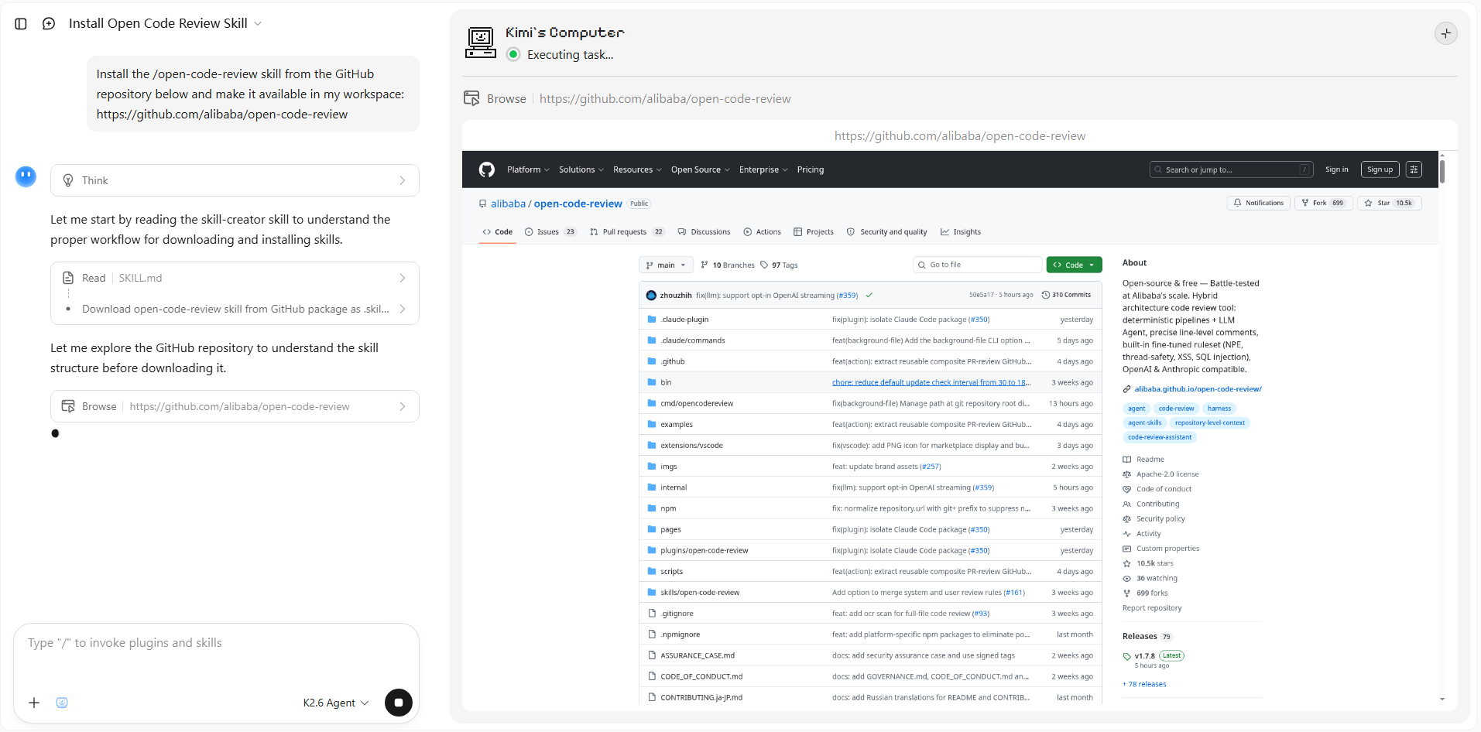This screenshot has width=1481, height=732.
Task: Add an attachment with the plus icon
Action: 34,703
